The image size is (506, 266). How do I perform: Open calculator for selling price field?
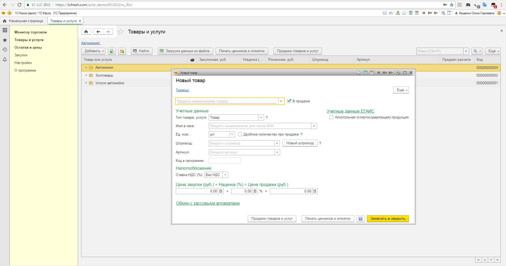pyautogui.click(x=315, y=191)
